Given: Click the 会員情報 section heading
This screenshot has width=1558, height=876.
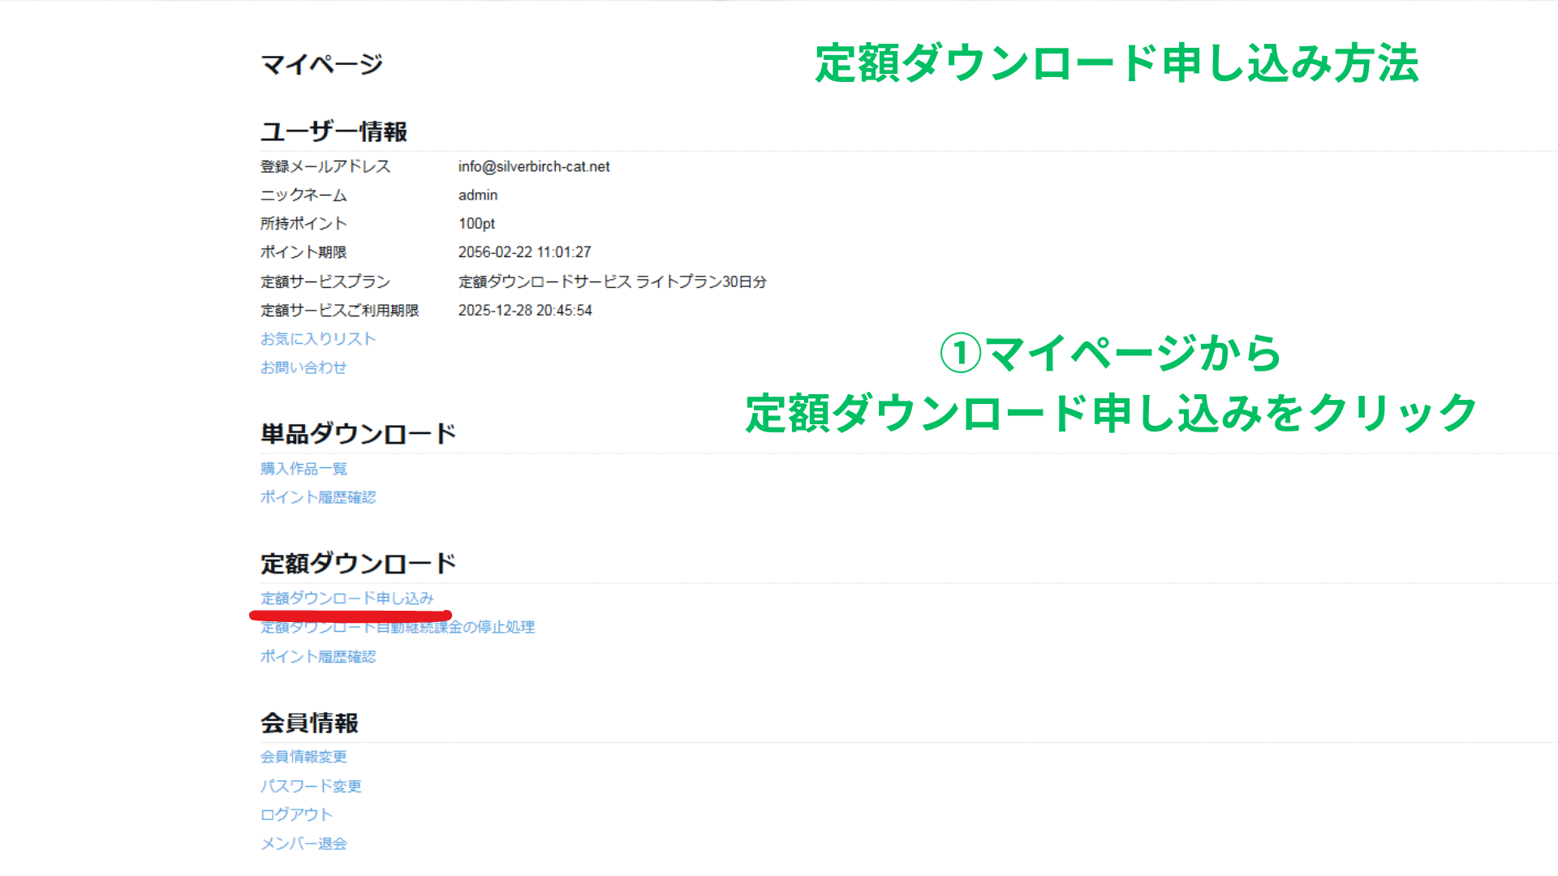Looking at the screenshot, I should (x=309, y=723).
